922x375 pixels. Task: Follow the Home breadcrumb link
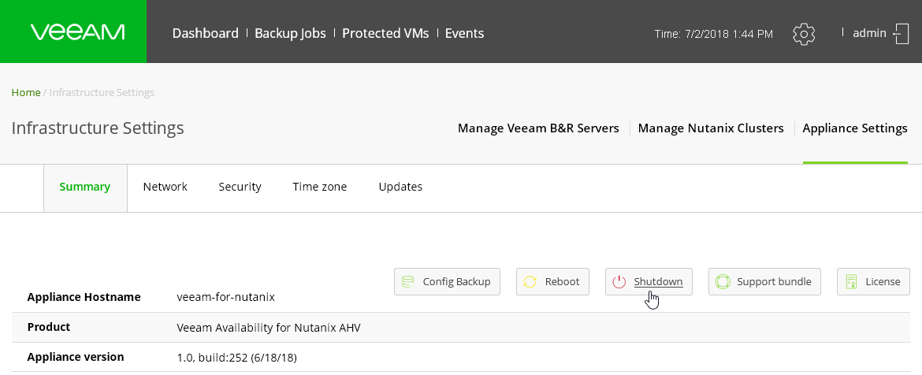(26, 92)
